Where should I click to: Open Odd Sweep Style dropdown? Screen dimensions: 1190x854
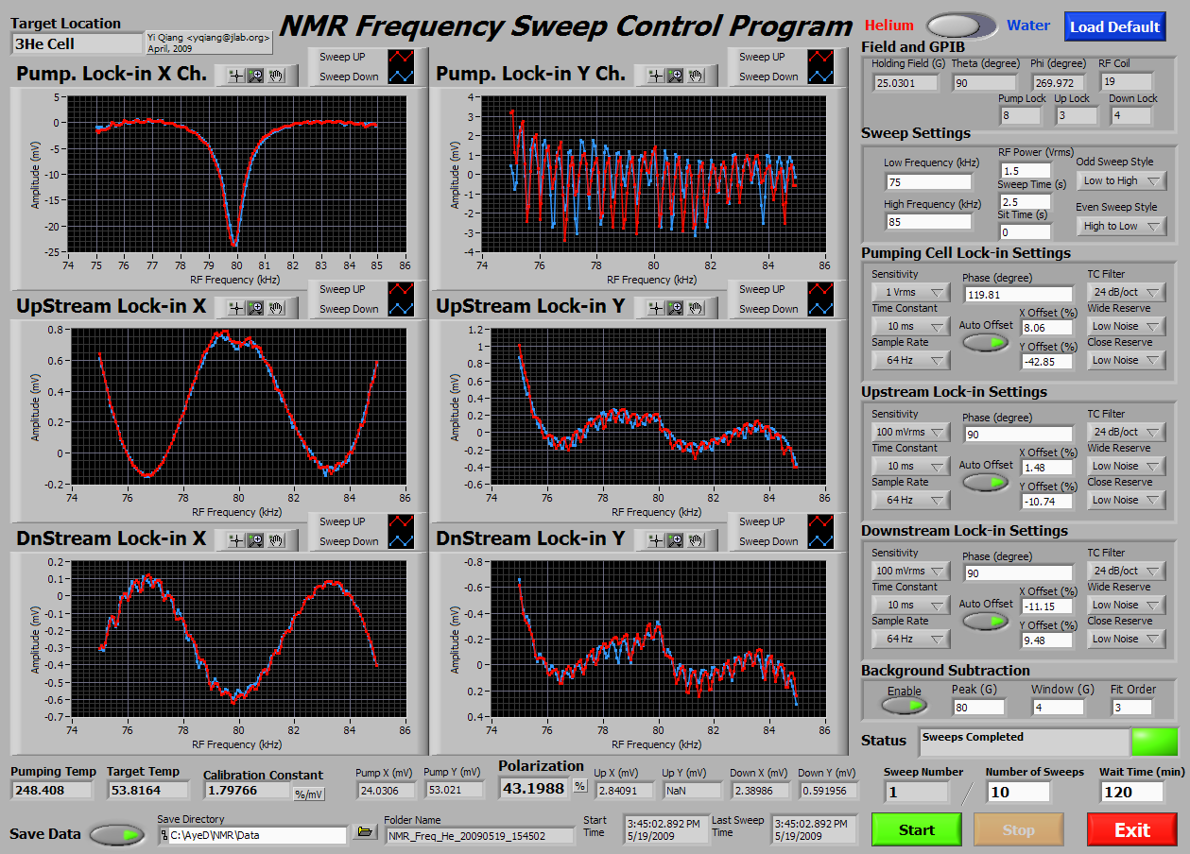[x=1121, y=180]
